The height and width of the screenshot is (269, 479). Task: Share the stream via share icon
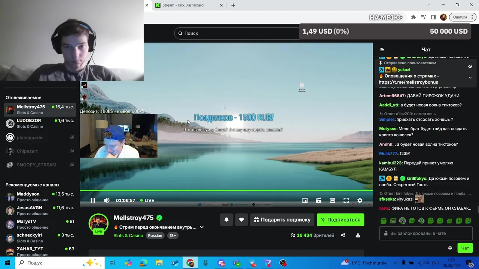coord(343,235)
